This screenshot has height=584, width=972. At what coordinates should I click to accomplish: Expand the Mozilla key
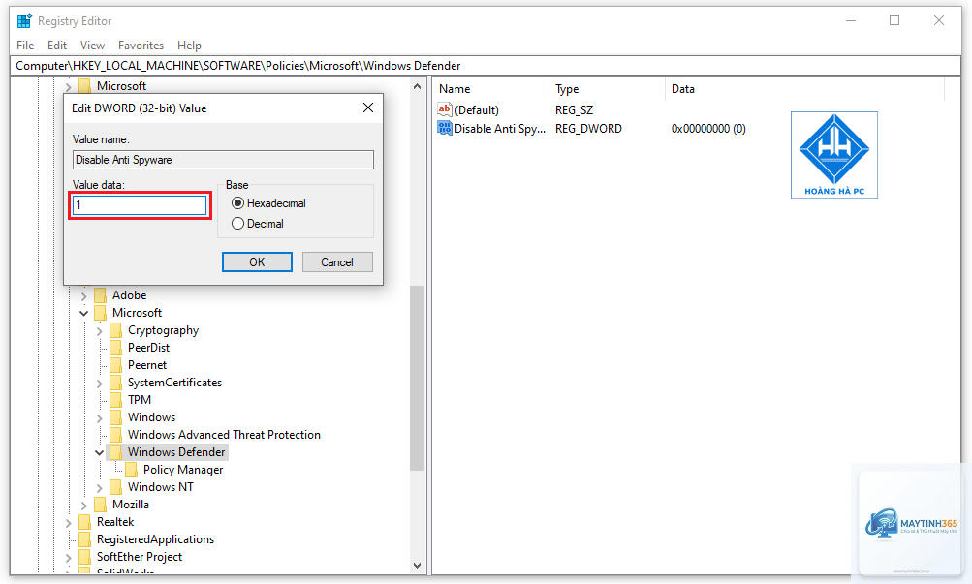(x=83, y=505)
